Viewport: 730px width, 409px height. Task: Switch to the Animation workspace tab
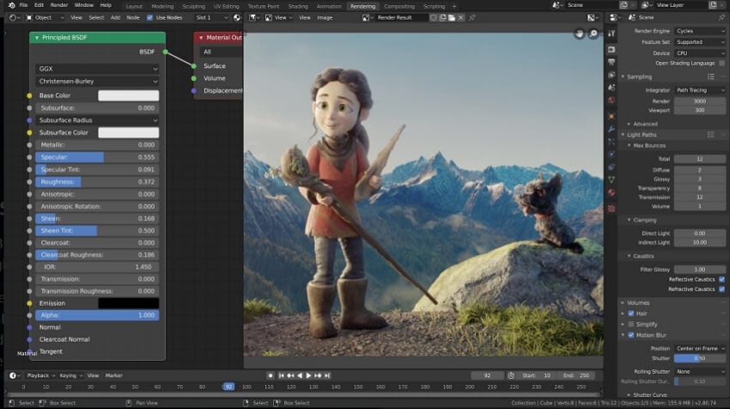(x=329, y=6)
